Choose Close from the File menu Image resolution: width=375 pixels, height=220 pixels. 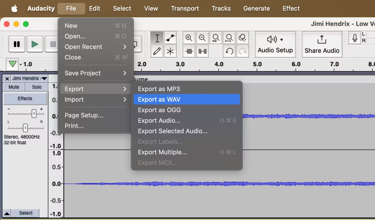point(95,57)
